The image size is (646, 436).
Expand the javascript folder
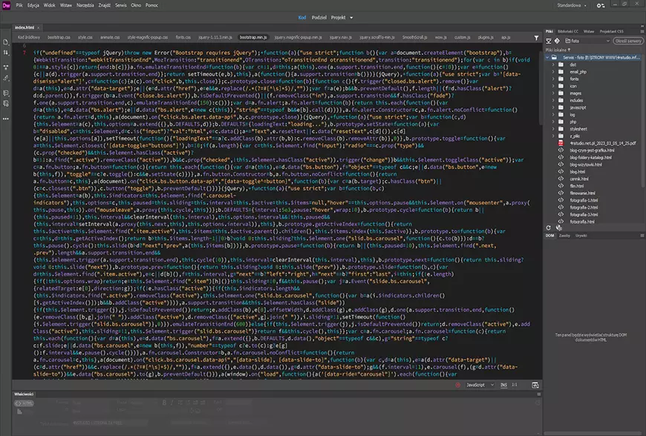coord(553,108)
